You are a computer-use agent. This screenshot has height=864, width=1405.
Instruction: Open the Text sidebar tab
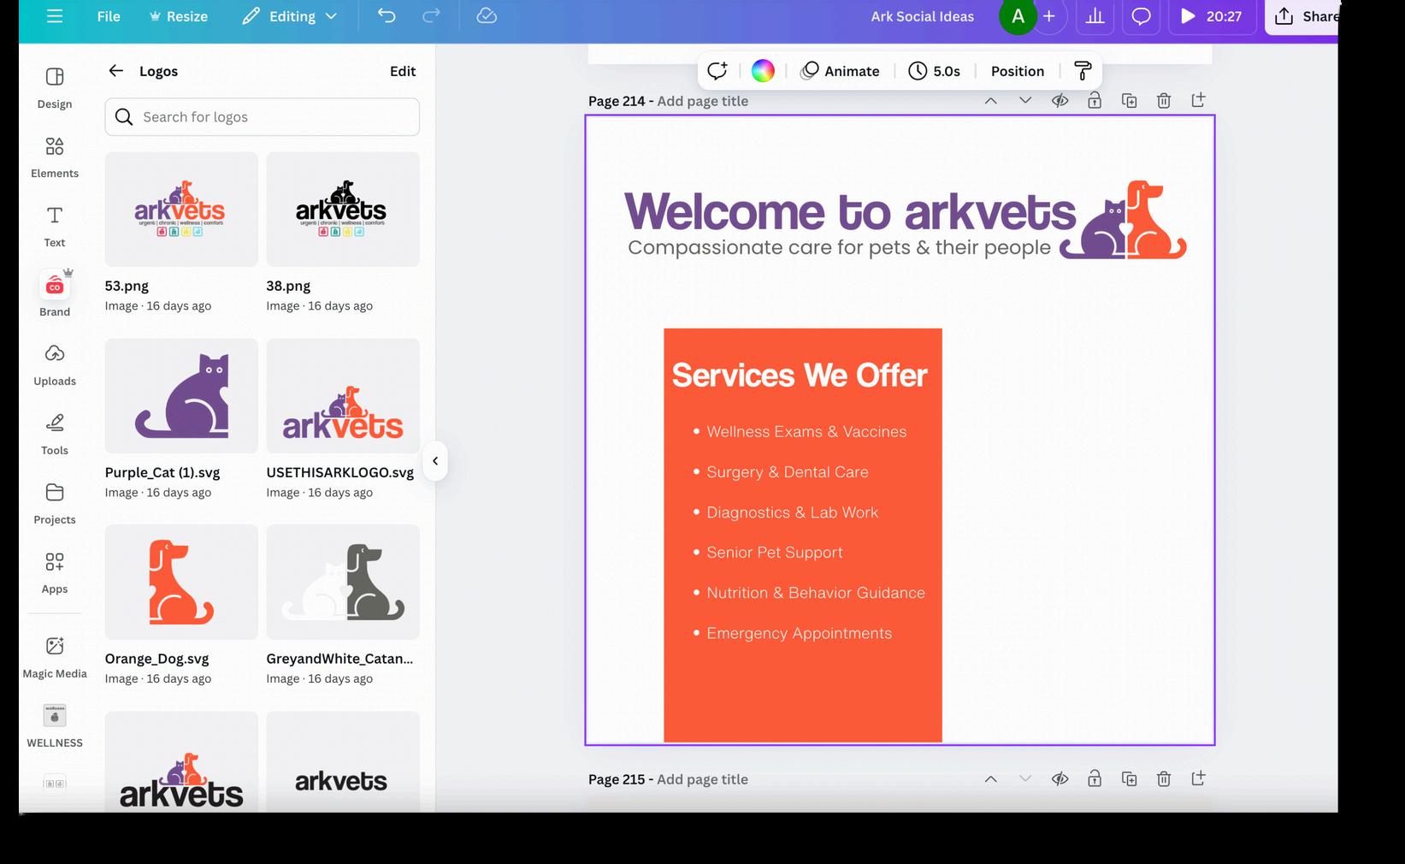(x=55, y=227)
